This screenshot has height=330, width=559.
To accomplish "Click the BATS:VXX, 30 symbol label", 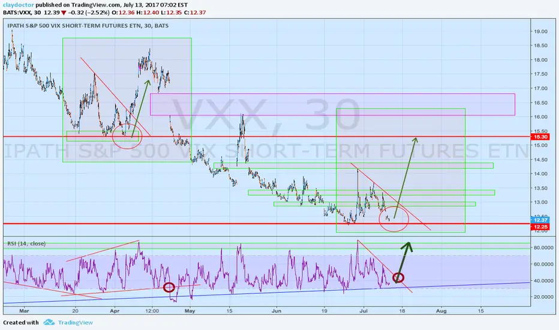I will click(22, 13).
